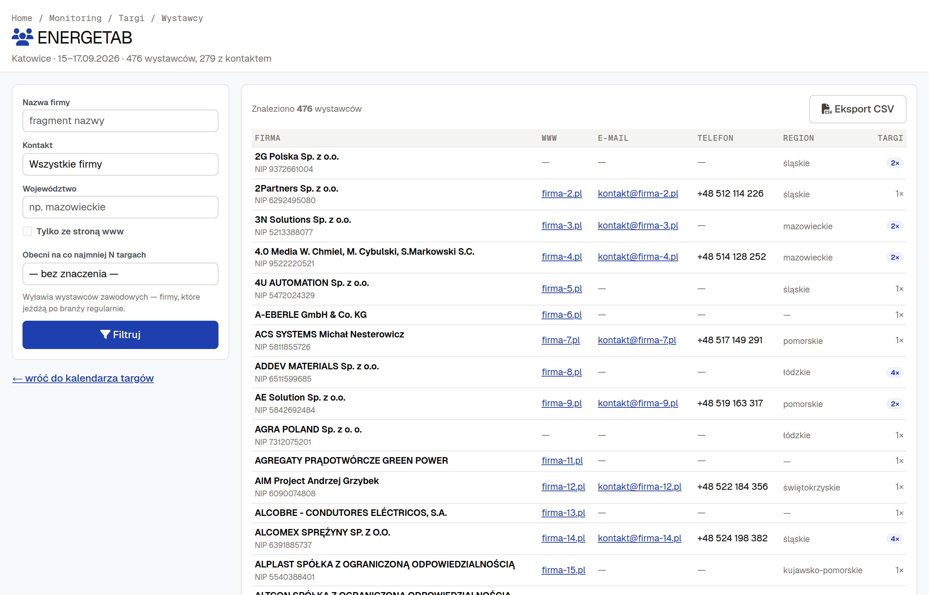
Task: Click the WWW column header
Action: (x=549, y=138)
